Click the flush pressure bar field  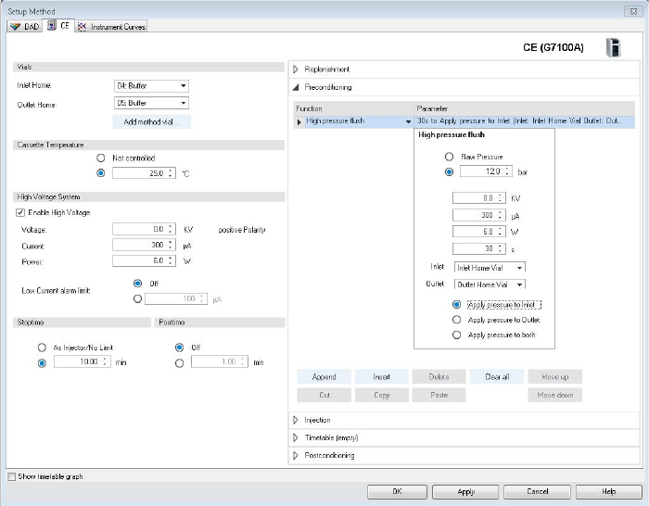click(486, 171)
